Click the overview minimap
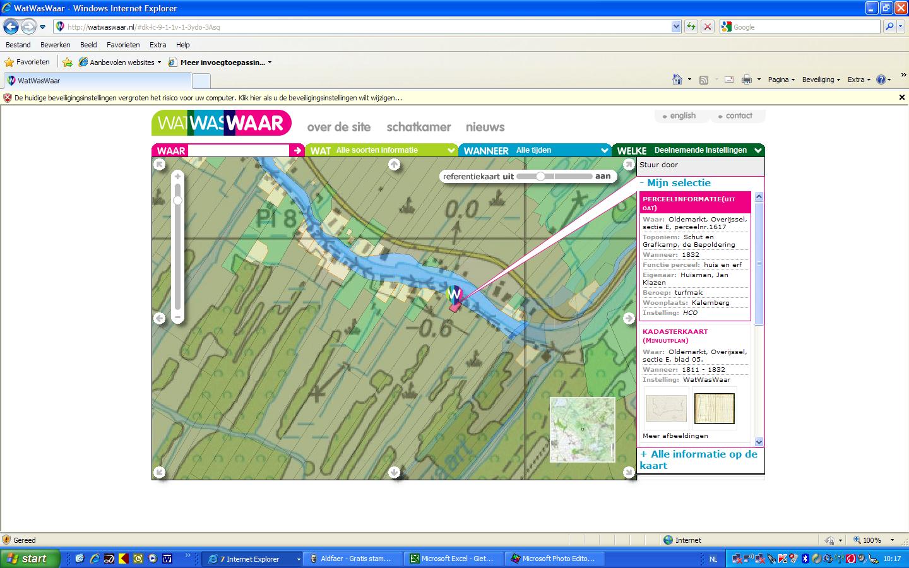Image resolution: width=909 pixels, height=568 pixels. tap(582, 429)
